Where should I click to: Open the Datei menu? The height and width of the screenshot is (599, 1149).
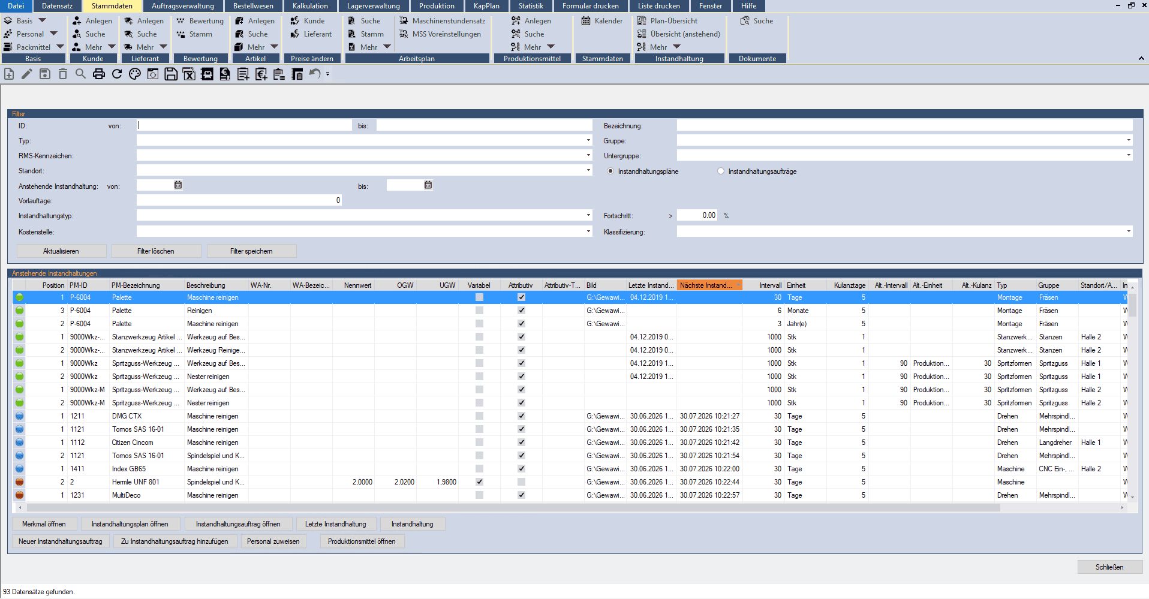16,6
